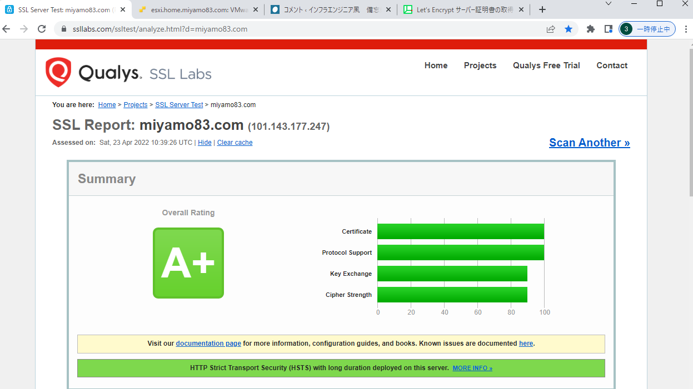
Task: Open the Chrome three-dot menu
Action: pyautogui.click(x=685, y=29)
